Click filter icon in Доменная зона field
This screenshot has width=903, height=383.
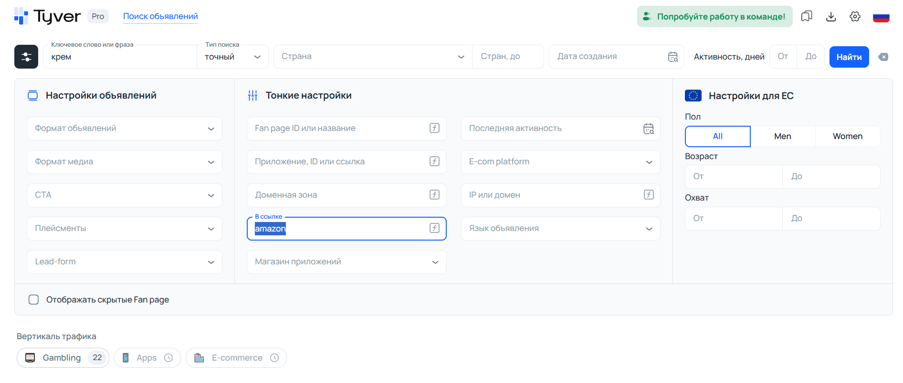click(434, 194)
